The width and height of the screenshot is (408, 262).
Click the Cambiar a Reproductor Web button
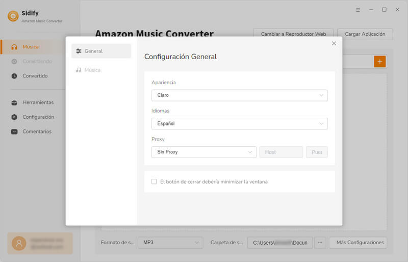[293, 34]
